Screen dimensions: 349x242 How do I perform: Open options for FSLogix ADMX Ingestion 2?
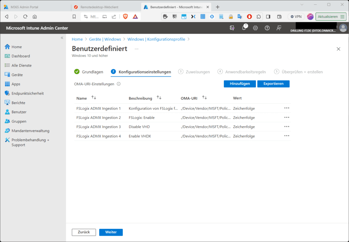(287, 118)
